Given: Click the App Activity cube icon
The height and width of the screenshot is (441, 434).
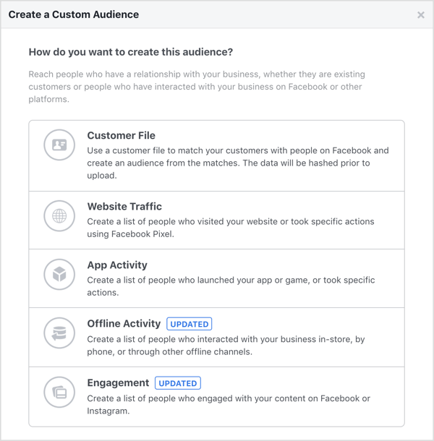Looking at the screenshot, I should coord(59,275).
